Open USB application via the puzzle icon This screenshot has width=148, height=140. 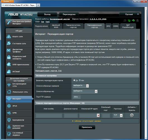point(9,64)
